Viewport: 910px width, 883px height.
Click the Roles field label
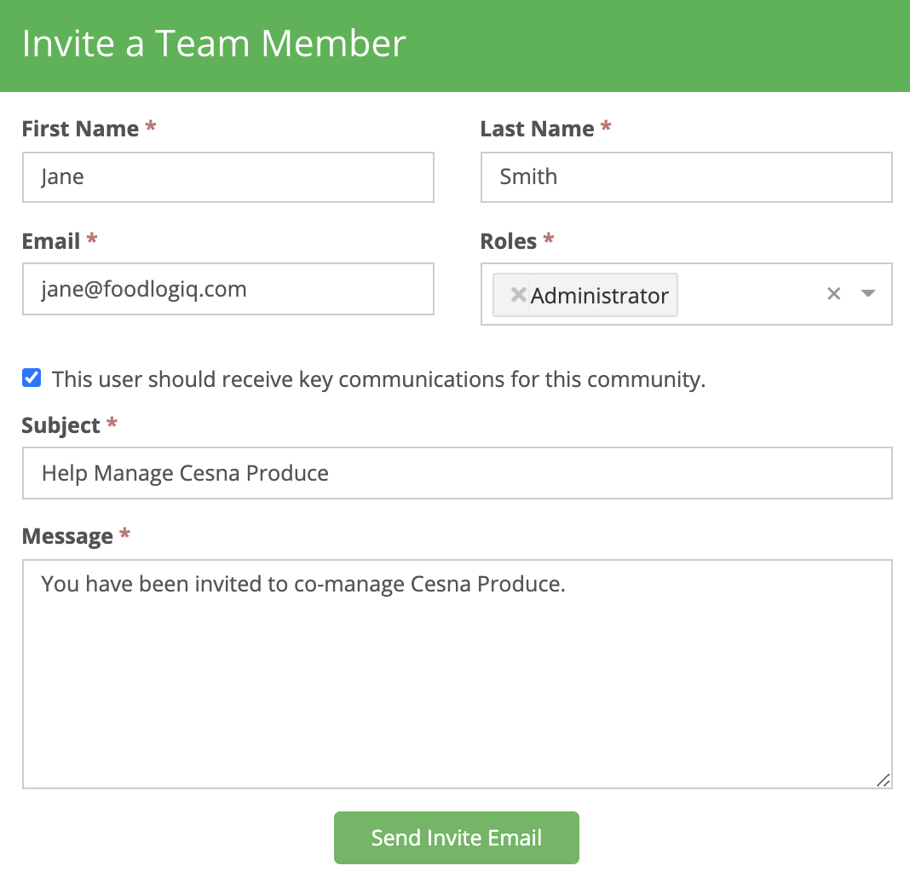[x=509, y=241]
